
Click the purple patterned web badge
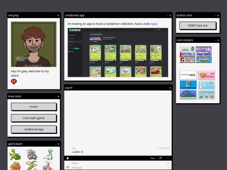click(203, 49)
